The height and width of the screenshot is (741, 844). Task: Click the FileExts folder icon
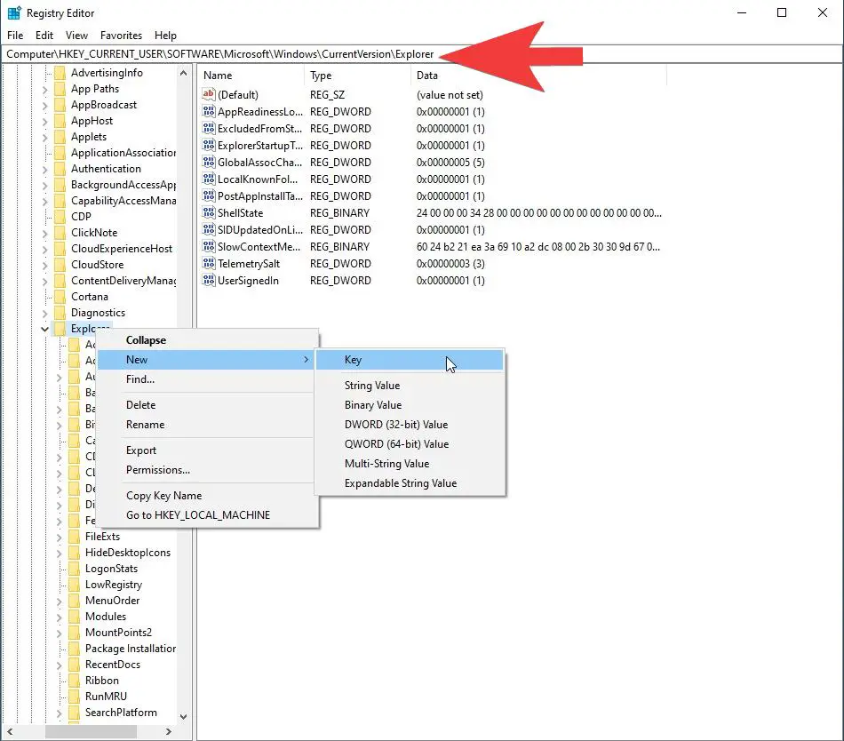pyautogui.click(x=75, y=537)
